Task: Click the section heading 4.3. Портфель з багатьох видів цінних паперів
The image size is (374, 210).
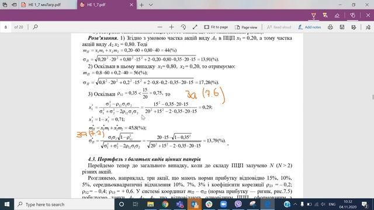Action: [x=144, y=159]
